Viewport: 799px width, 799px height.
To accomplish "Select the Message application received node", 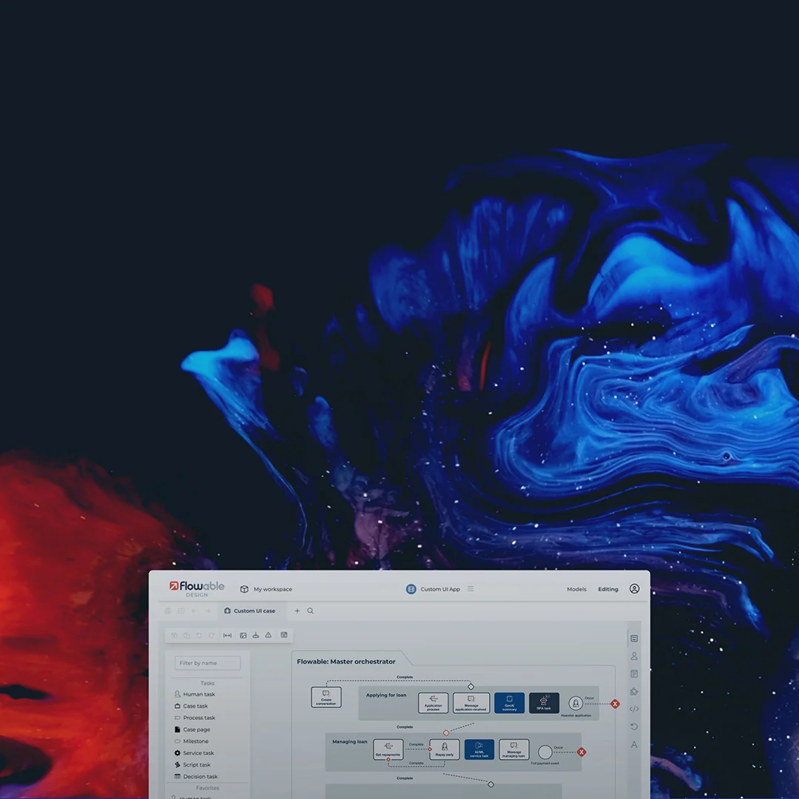I will 471,703.
